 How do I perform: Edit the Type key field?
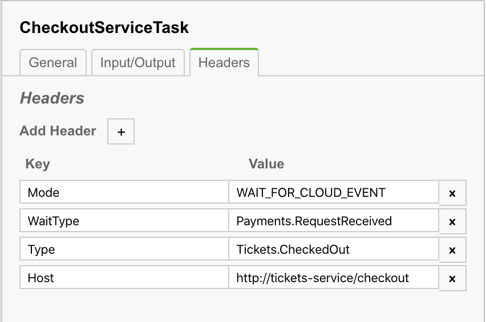pyautogui.click(x=124, y=250)
